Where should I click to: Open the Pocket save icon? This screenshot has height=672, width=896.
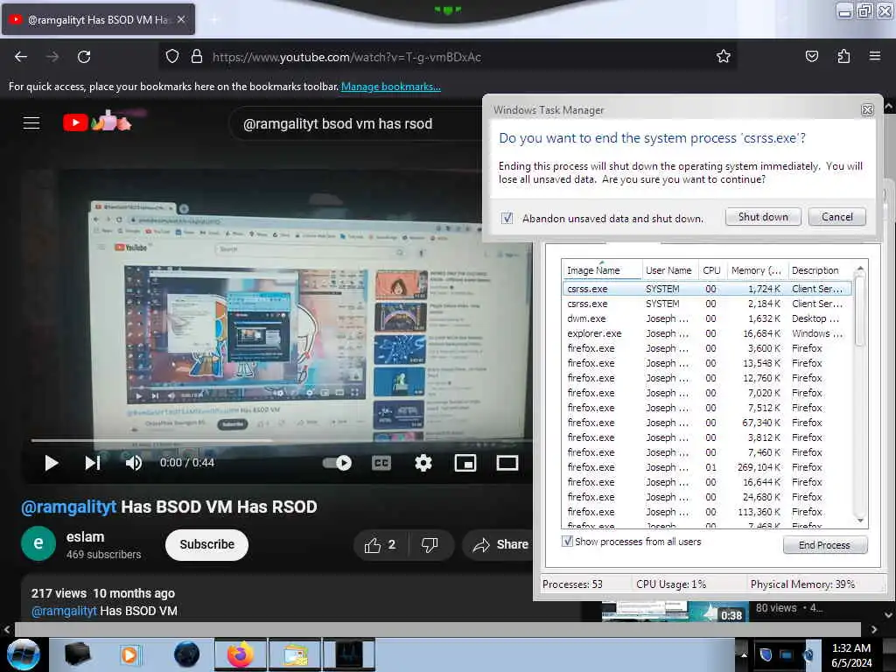[x=811, y=56]
